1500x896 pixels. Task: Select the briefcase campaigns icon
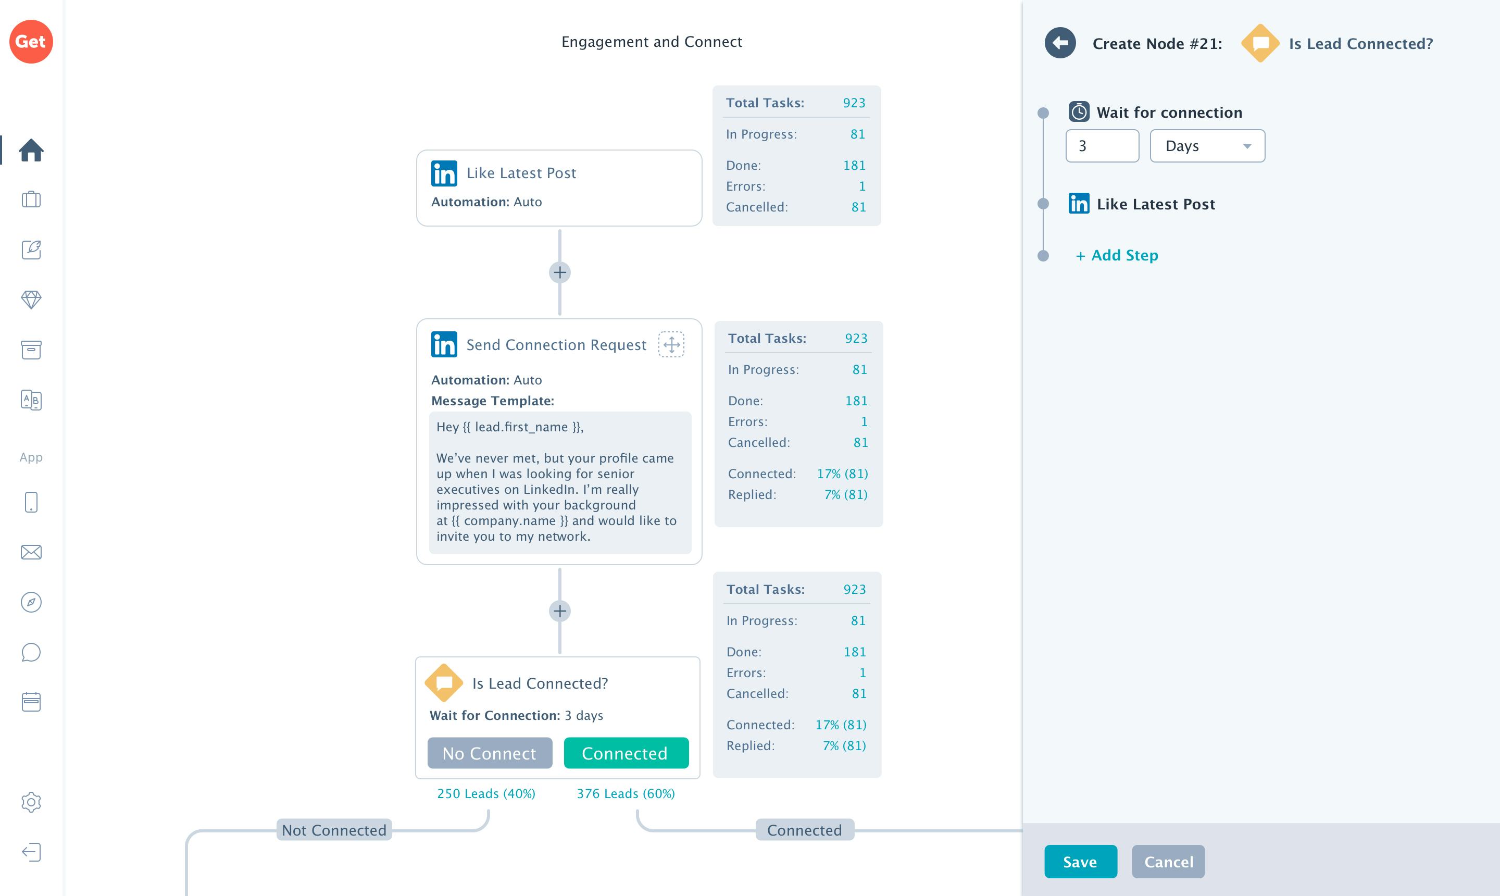click(x=31, y=199)
